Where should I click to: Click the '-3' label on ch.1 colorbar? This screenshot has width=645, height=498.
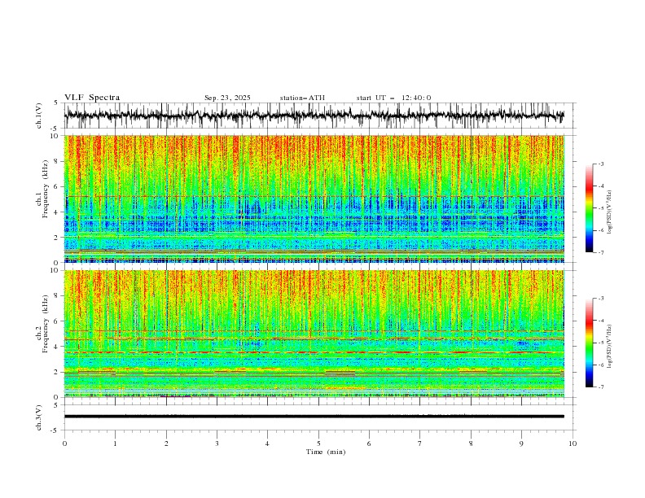(x=600, y=164)
